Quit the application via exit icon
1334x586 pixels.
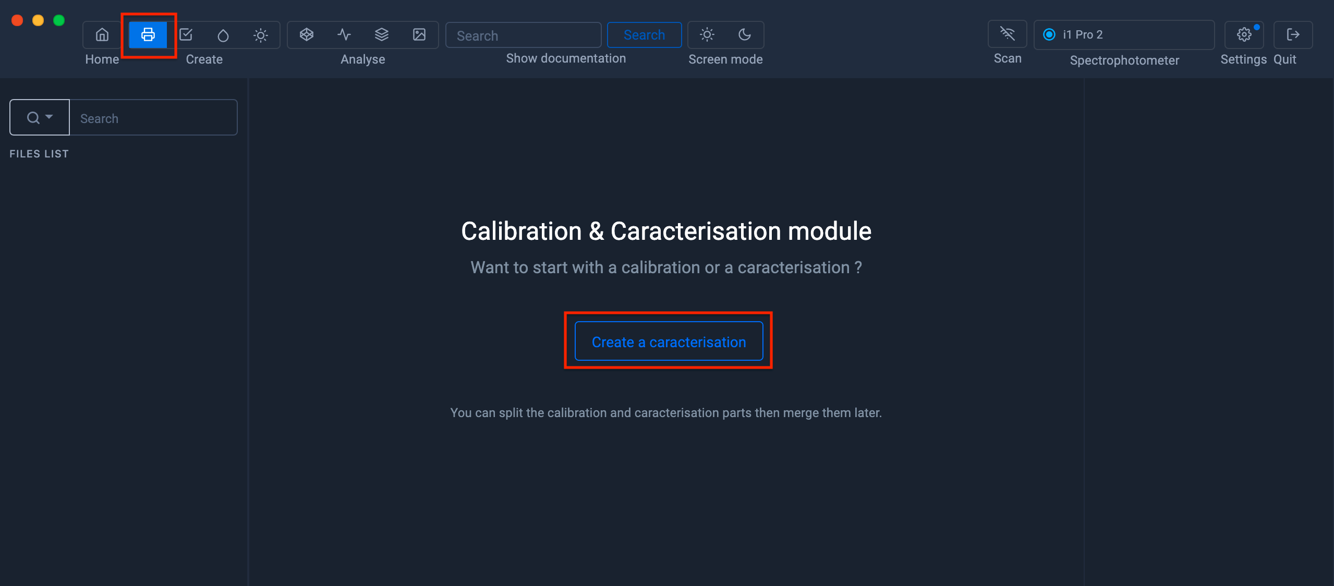[1293, 35]
